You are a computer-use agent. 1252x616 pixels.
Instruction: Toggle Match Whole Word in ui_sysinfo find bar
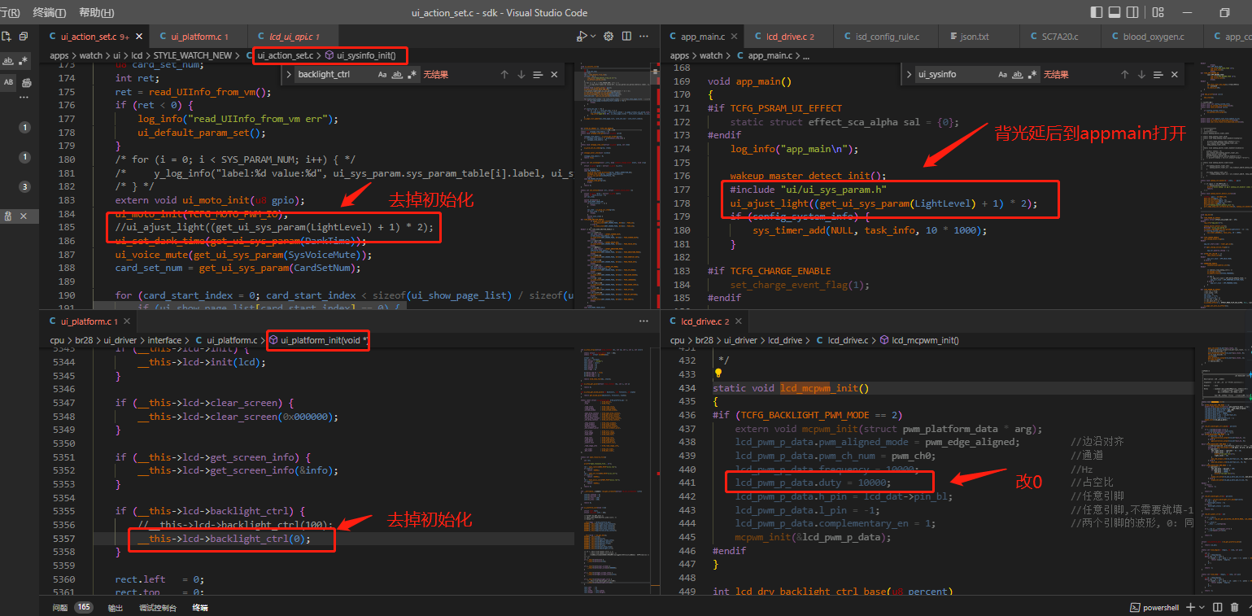(x=1017, y=74)
